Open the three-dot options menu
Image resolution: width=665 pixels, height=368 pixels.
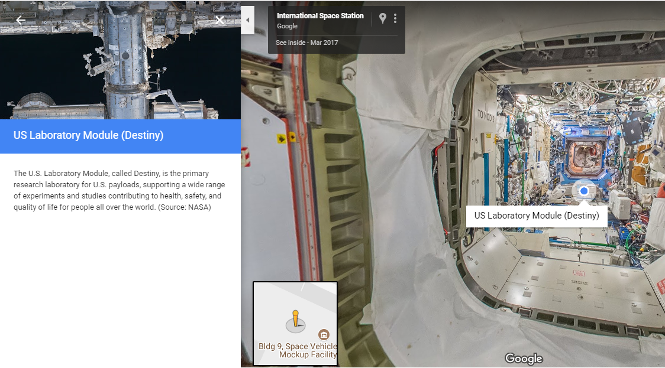tap(395, 18)
